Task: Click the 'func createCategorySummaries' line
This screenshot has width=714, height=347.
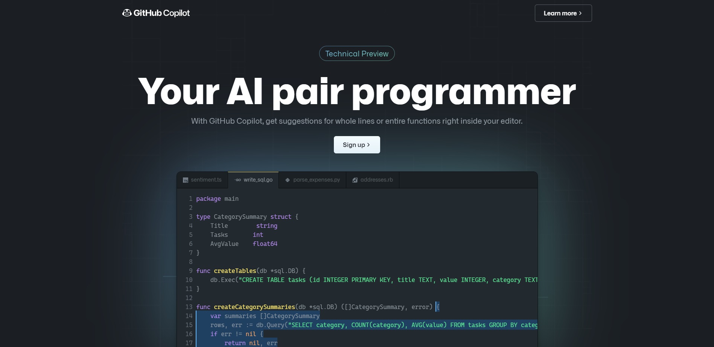Action: (x=318, y=307)
